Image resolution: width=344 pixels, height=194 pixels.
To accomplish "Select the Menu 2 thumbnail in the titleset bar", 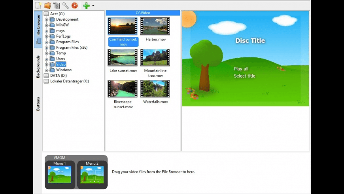I will tap(92, 175).
